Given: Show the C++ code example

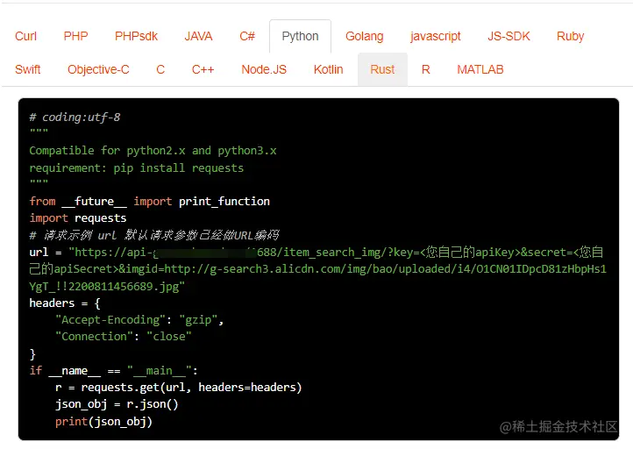Looking at the screenshot, I should point(203,69).
